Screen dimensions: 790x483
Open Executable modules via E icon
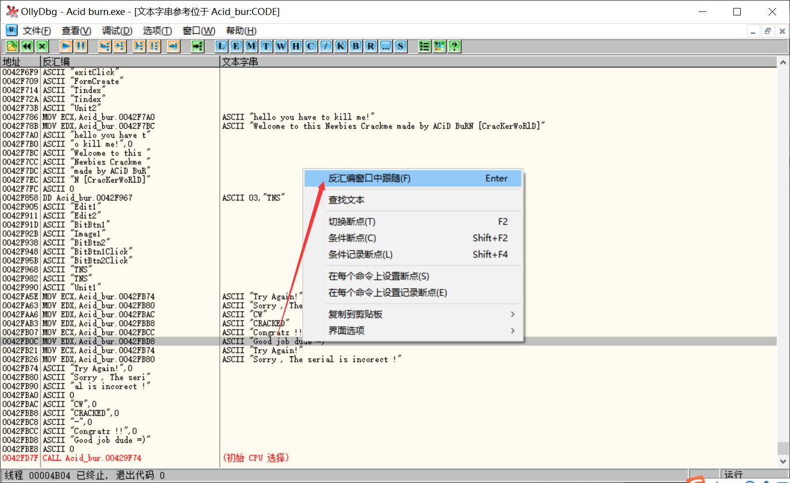[x=236, y=46]
